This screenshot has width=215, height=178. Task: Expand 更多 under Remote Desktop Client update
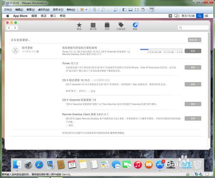coord(71,126)
